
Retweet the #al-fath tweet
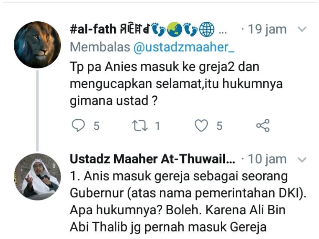[139, 125]
